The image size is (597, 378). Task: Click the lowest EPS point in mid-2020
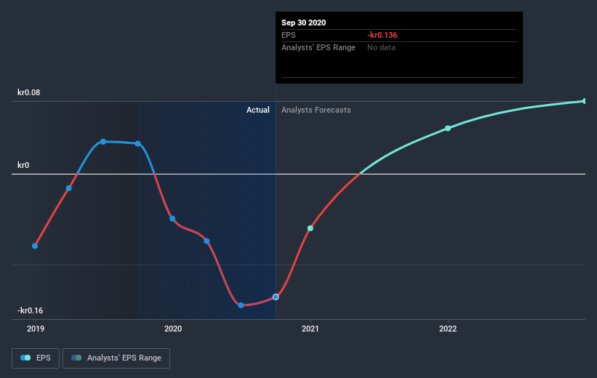[x=241, y=305]
